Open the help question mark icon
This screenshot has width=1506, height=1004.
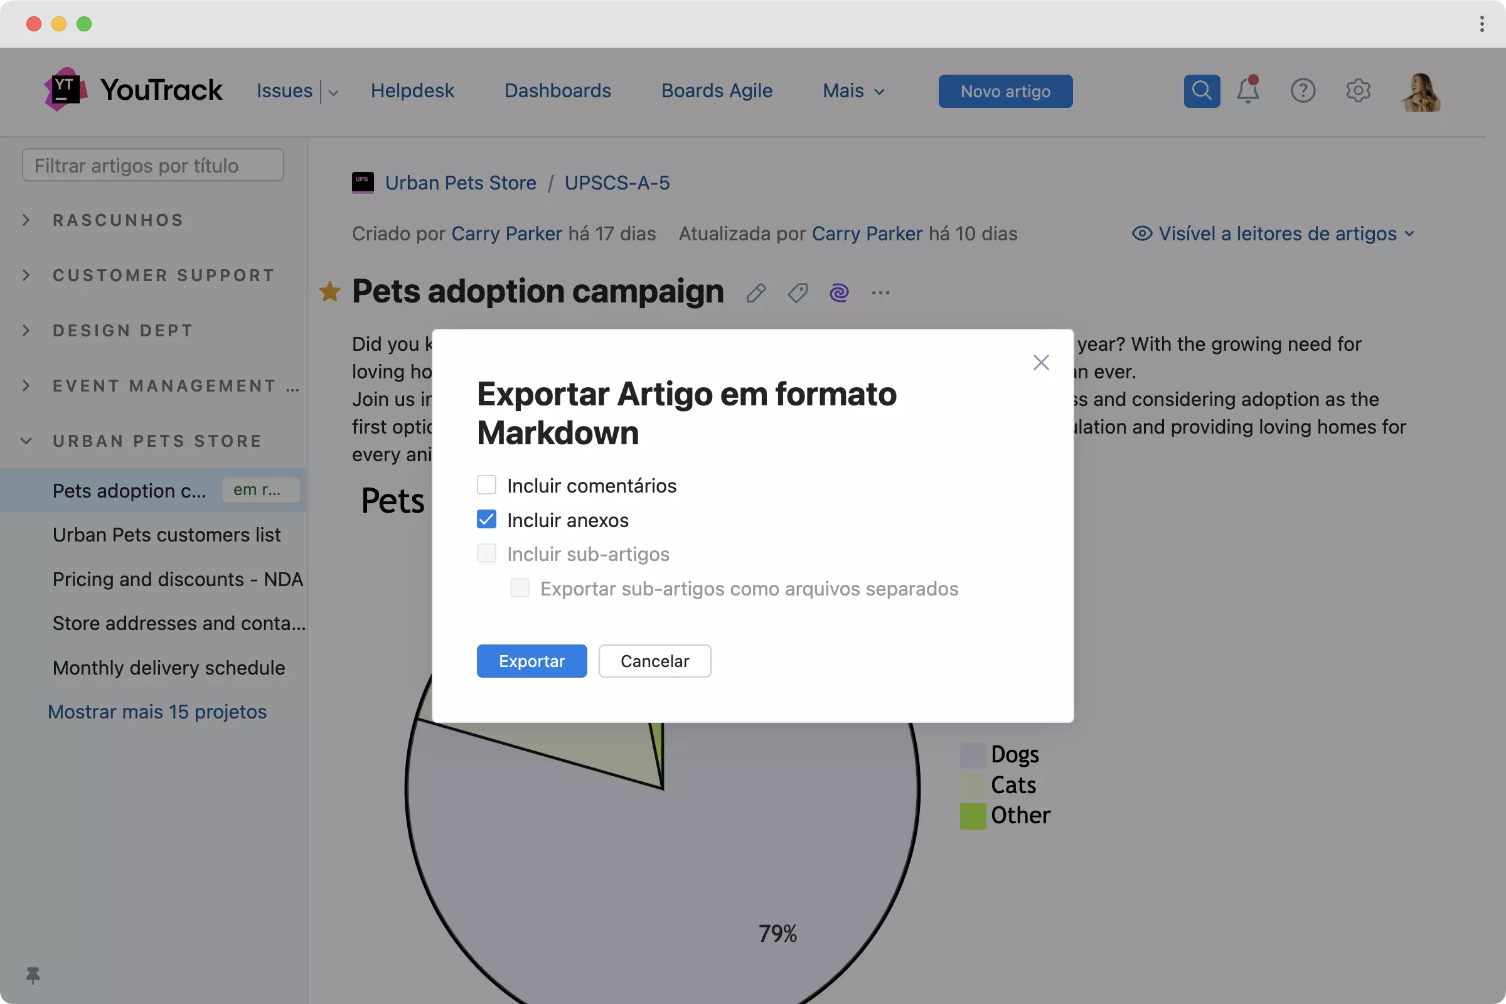pyautogui.click(x=1303, y=91)
